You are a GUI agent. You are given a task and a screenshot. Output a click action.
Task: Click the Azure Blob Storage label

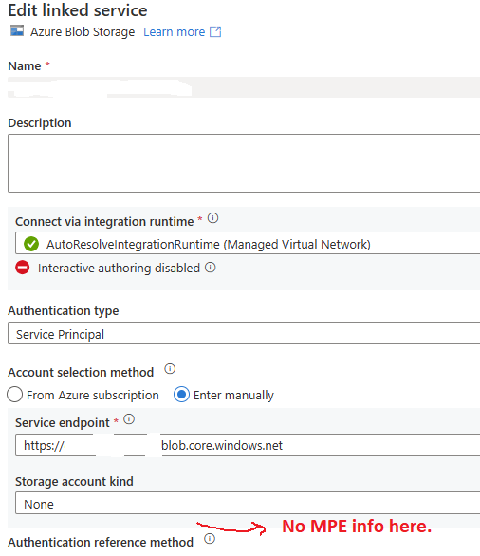(83, 32)
